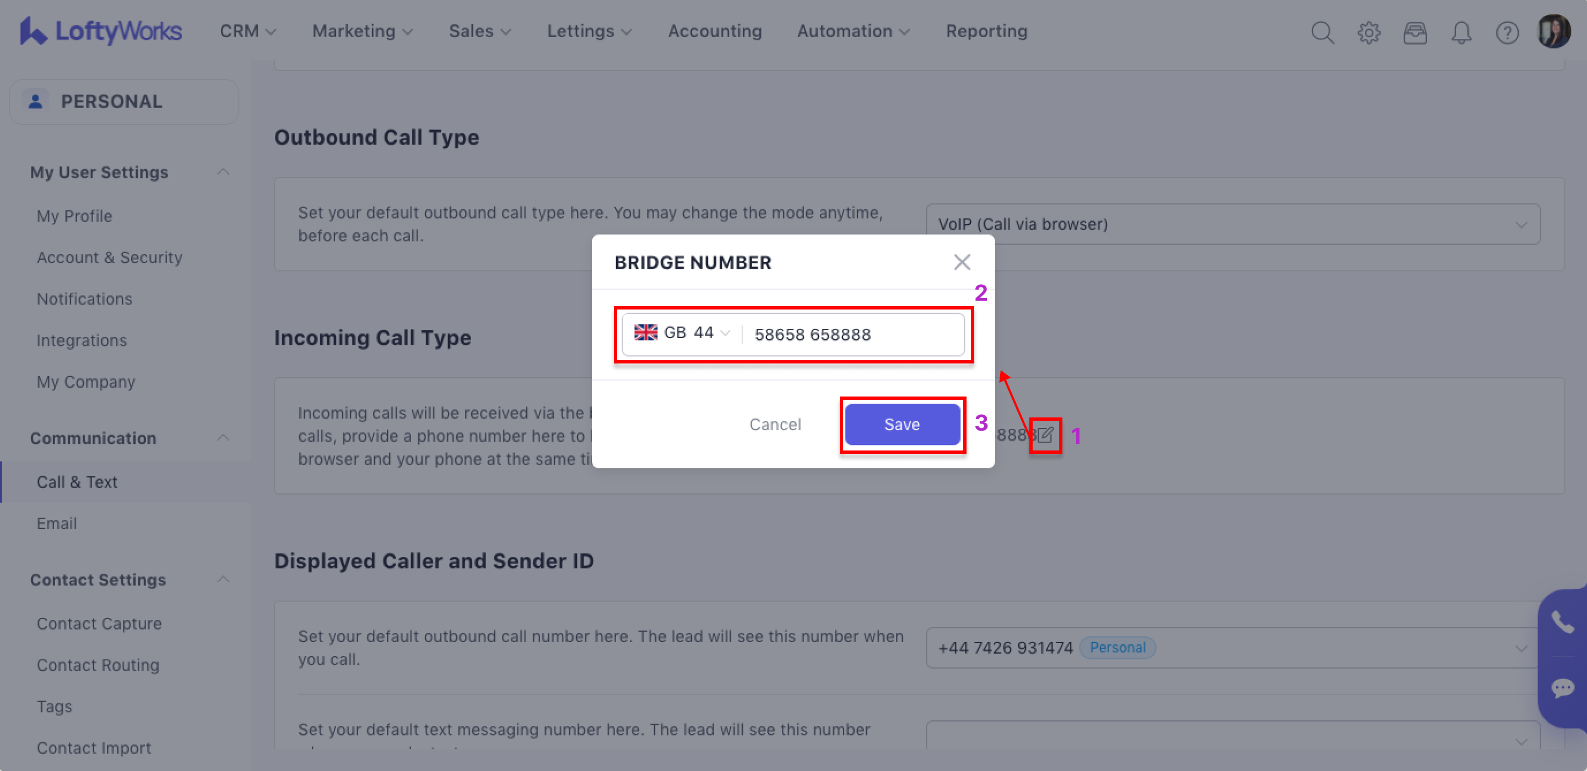1587x771 pixels.
Task: Open the VoIP outbound call type dropdown
Action: click(1233, 224)
